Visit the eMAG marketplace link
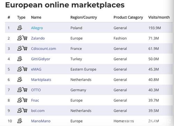Image resolution: width=174 pixels, height=126 pixels. tap(36, 69)
